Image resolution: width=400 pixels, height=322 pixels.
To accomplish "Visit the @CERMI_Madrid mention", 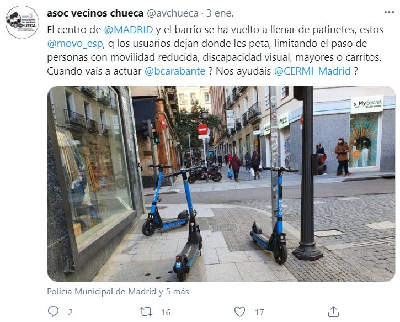I will coord(312,71).
